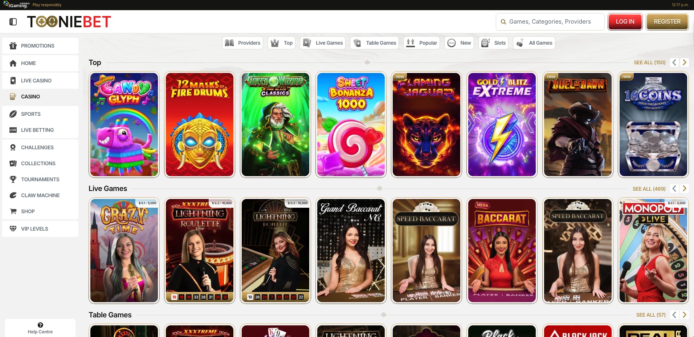Toggle the sidebar collapse icon
The width and height of the screenshot is (694, 337).
tap(13, 22)
